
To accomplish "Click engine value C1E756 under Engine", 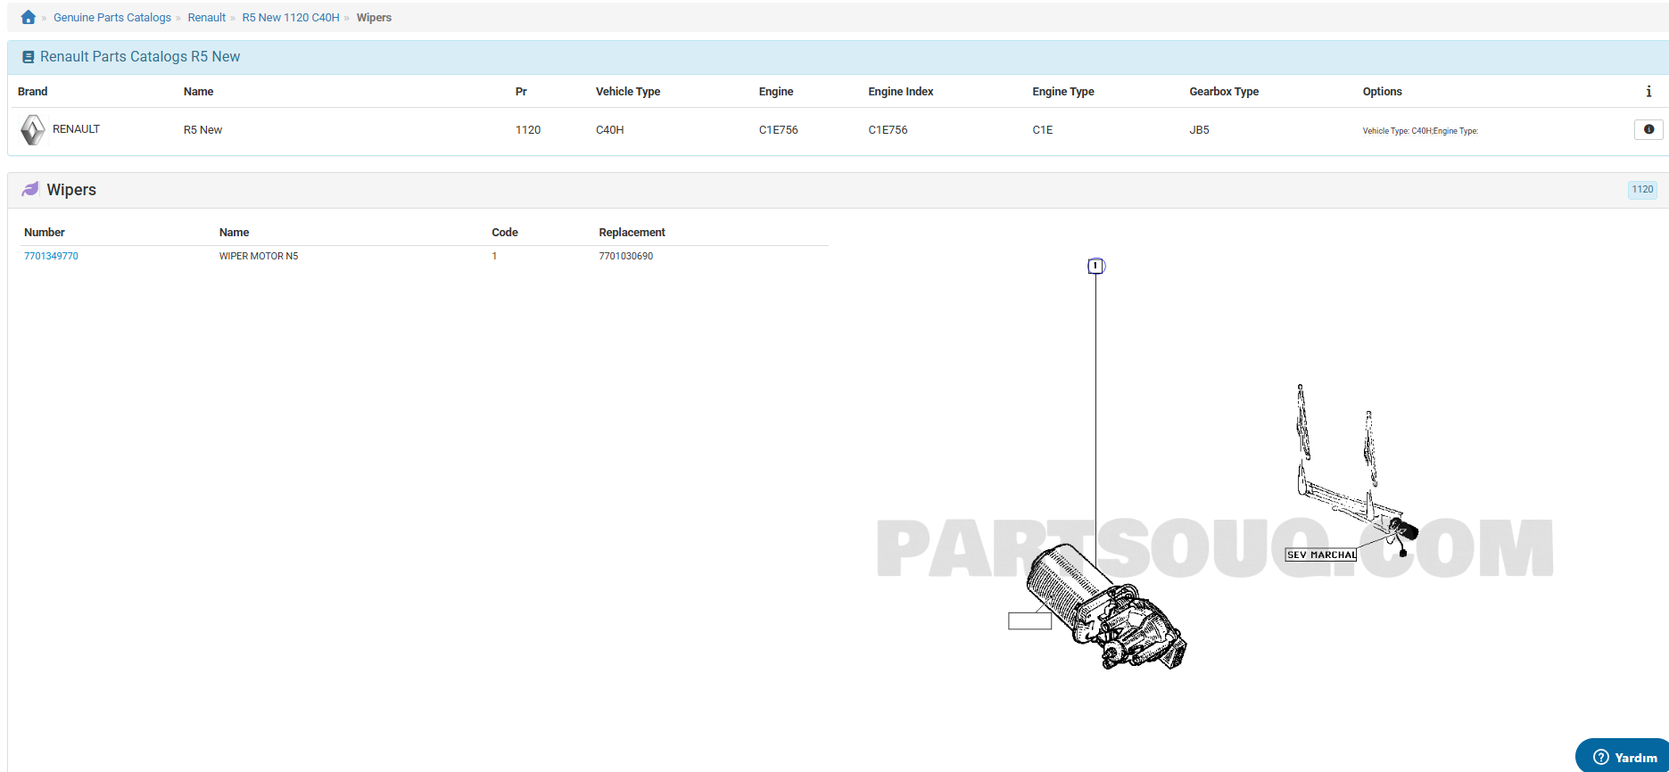I will (779, 130).
